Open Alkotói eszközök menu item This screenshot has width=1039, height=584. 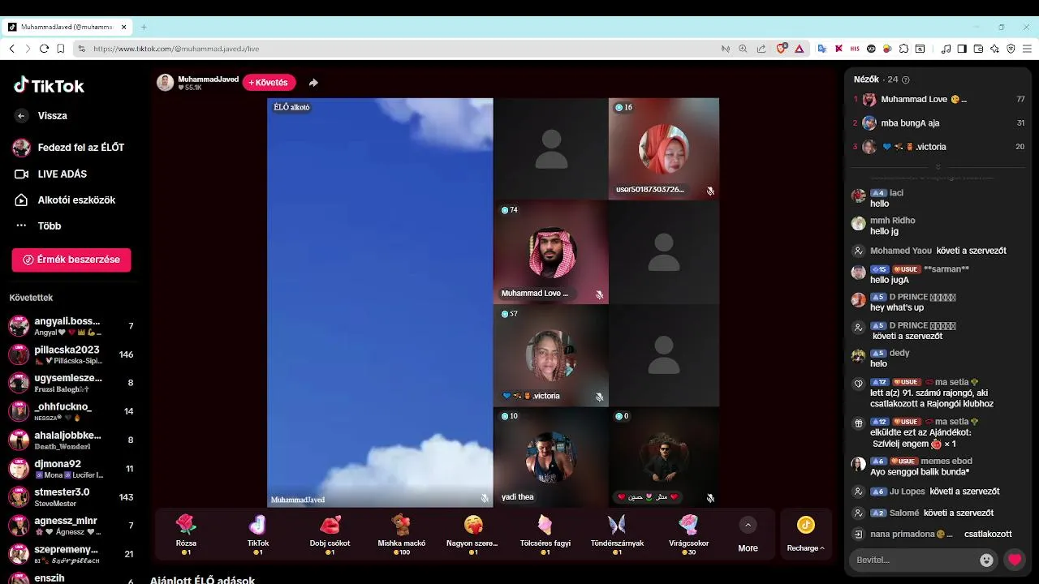point(65,200)
